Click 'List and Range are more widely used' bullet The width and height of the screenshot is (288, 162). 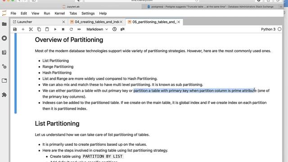tap(100, 79)
